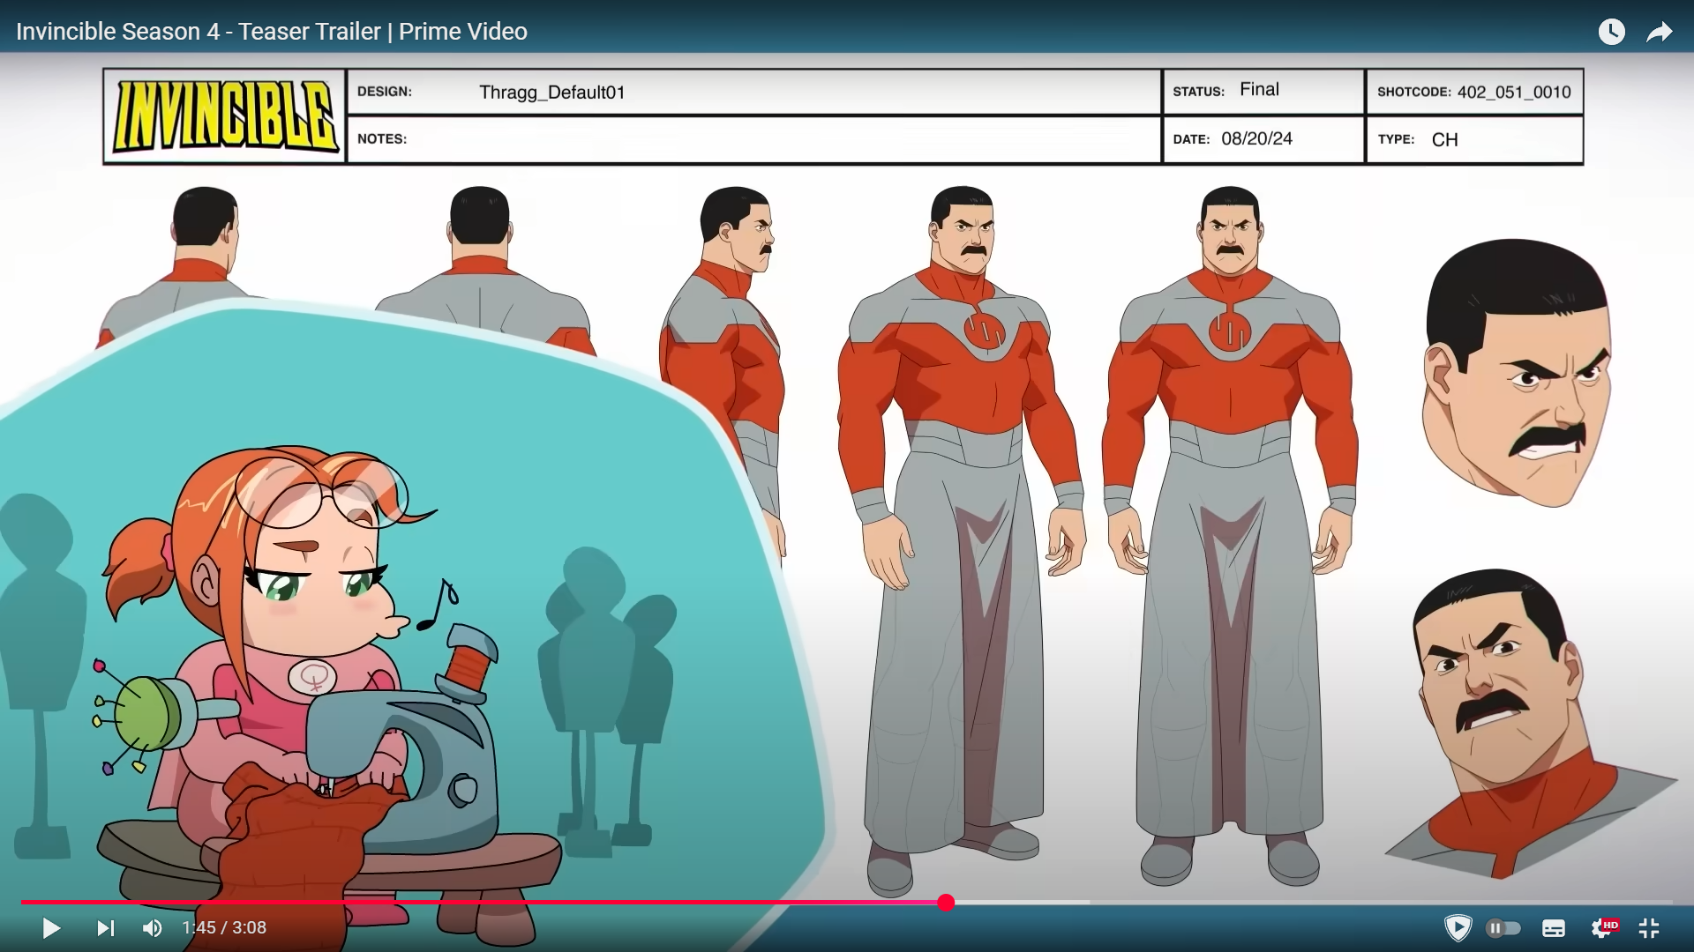Exit full screen mode

(1649, 928)
